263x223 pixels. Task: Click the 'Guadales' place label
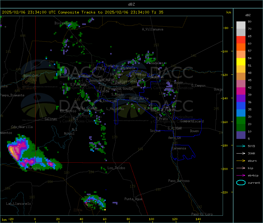click(156, 63)
